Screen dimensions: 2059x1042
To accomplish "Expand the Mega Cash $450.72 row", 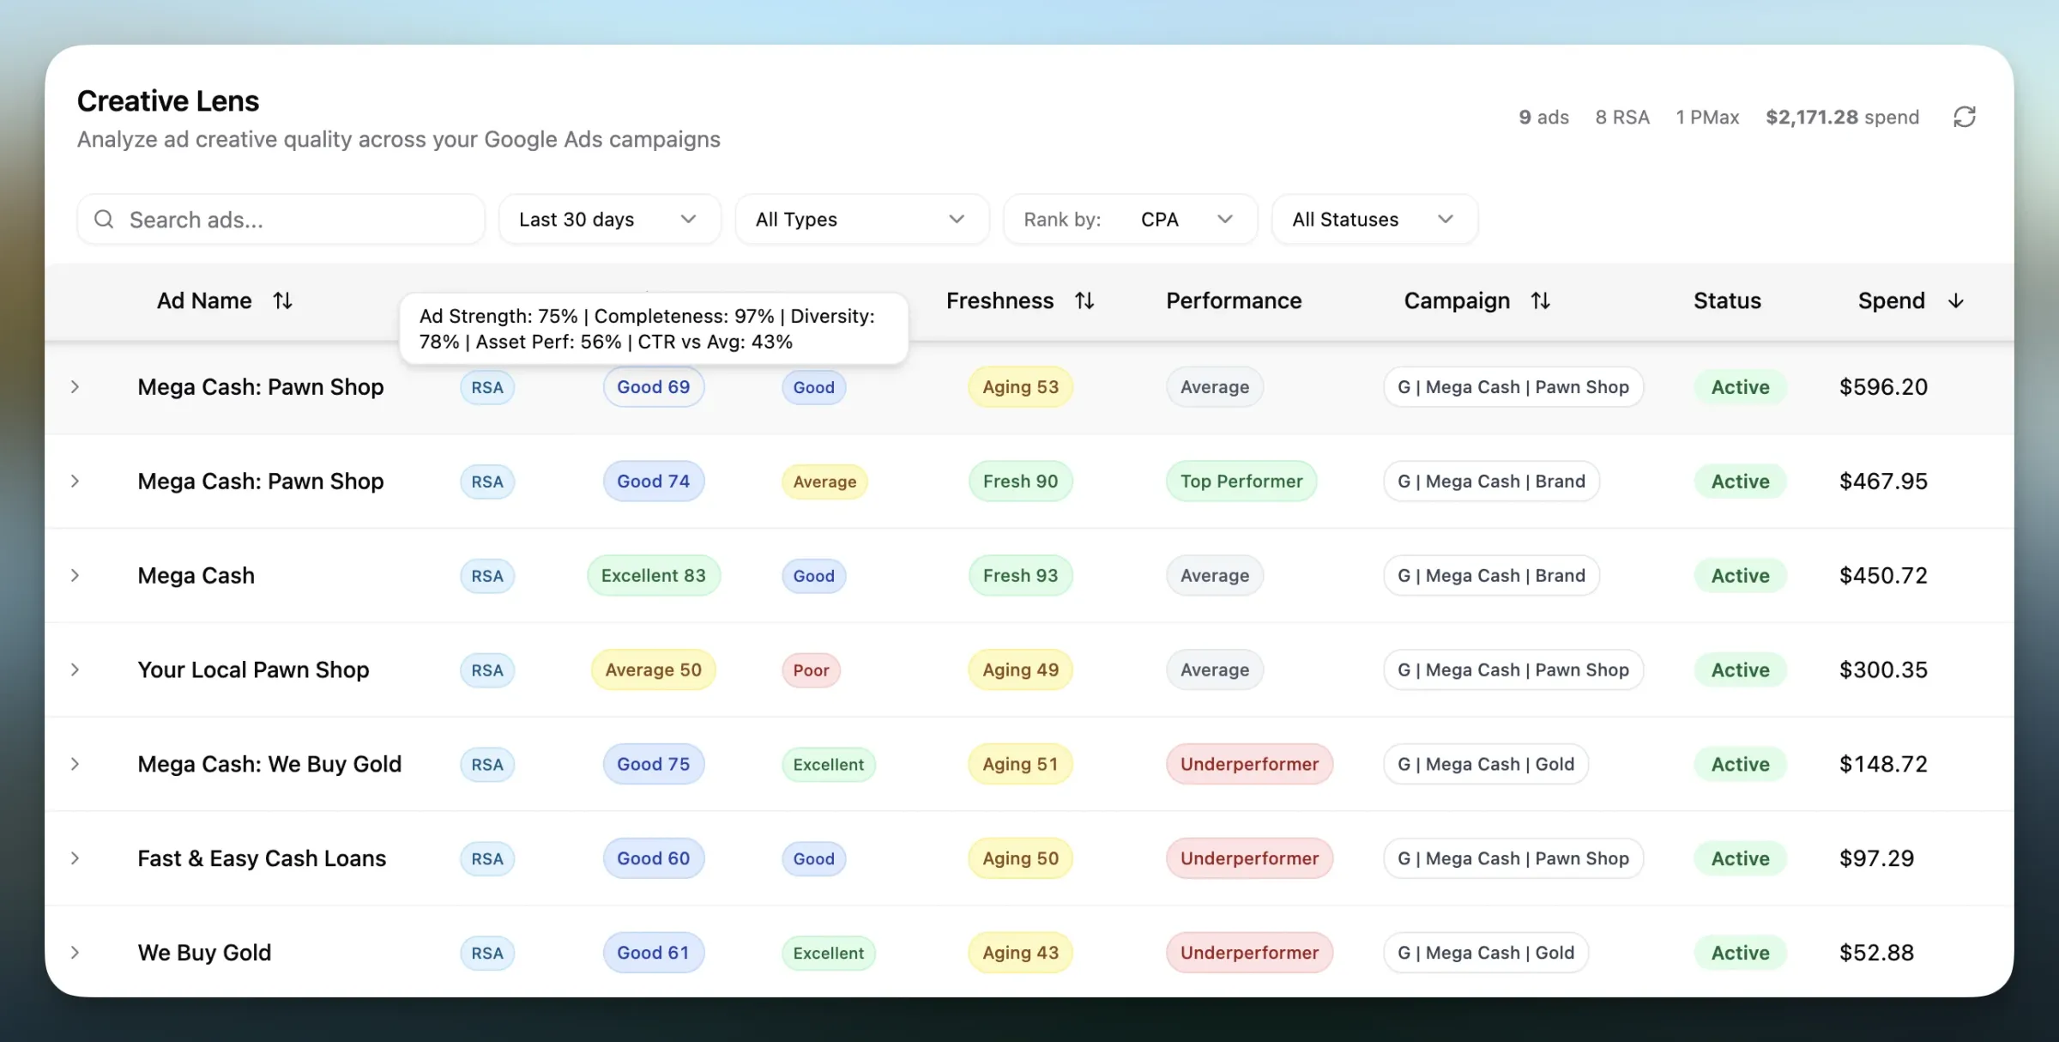I will pos(75,576).
